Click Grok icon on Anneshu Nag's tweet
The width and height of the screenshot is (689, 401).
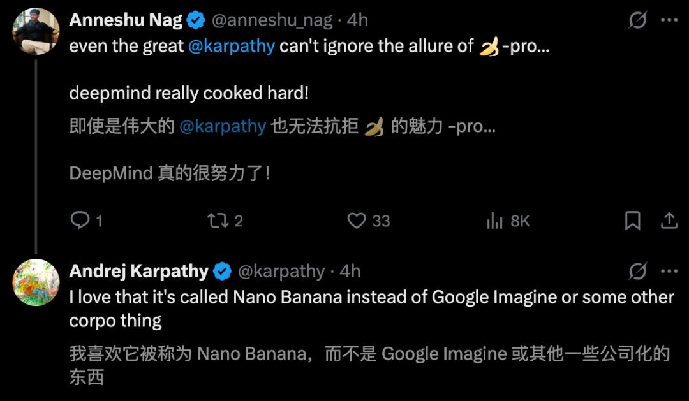[x=638, y=20]
